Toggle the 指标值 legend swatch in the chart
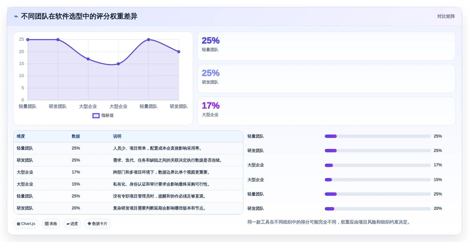Screen dimensions: 469x242 pyautogui.click(x=96, y=116)
